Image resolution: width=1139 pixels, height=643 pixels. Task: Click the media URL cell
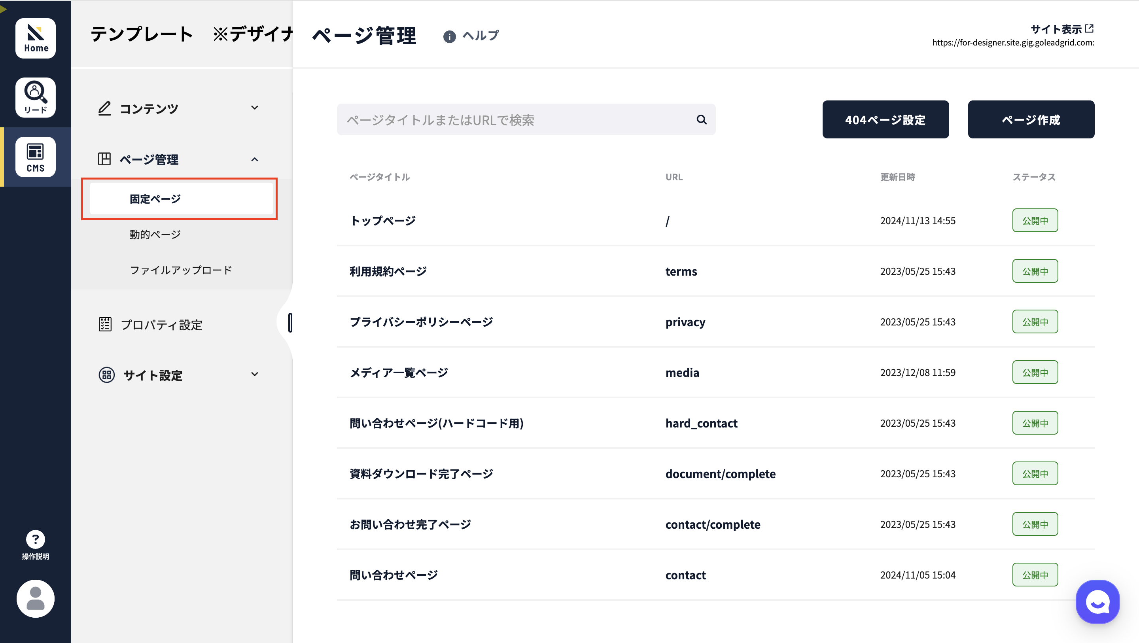pos(682,373)
